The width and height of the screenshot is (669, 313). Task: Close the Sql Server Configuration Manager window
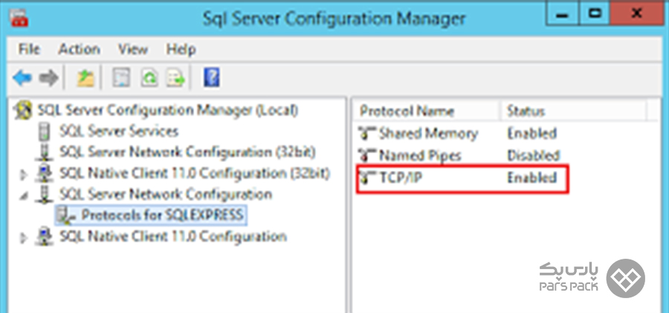(636, 14)
